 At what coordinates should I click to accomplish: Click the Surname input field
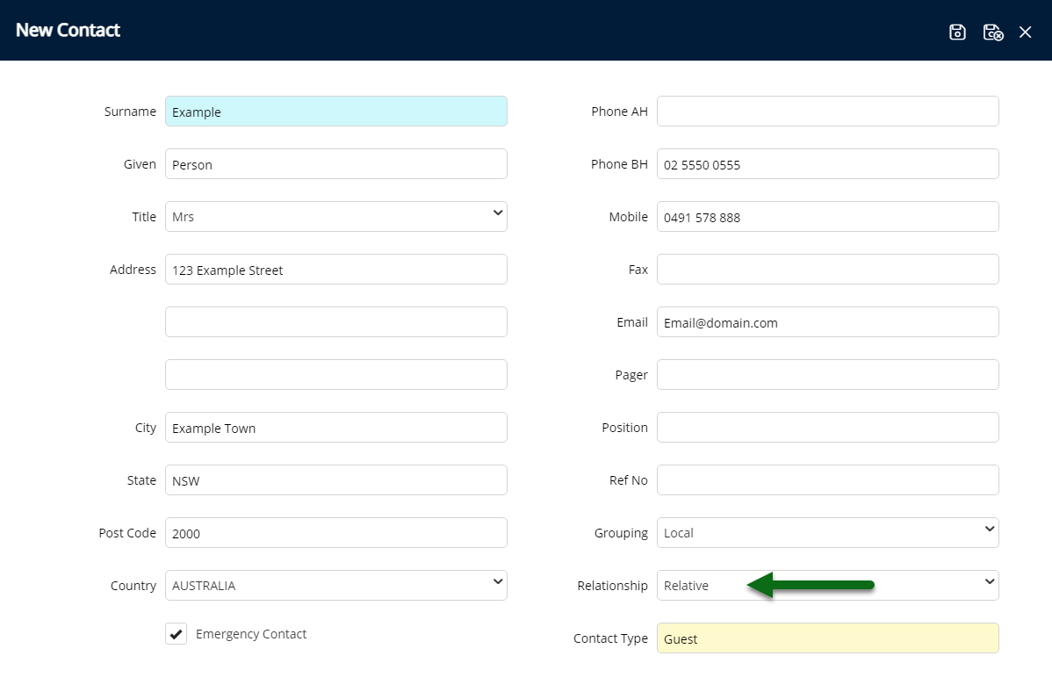point(335,112)
